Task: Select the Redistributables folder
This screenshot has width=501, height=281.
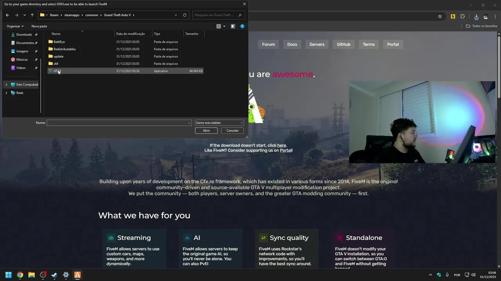Action: (x=125, y=49)
